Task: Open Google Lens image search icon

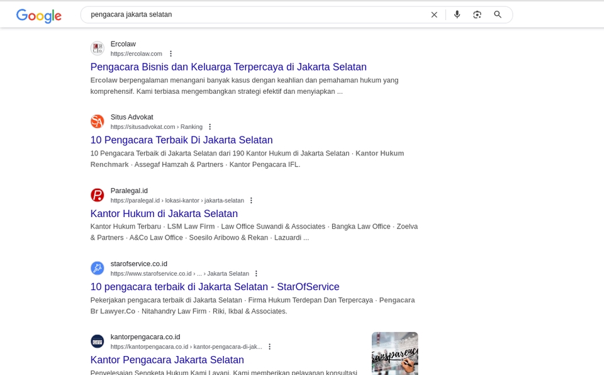Action: coord(478,14)
